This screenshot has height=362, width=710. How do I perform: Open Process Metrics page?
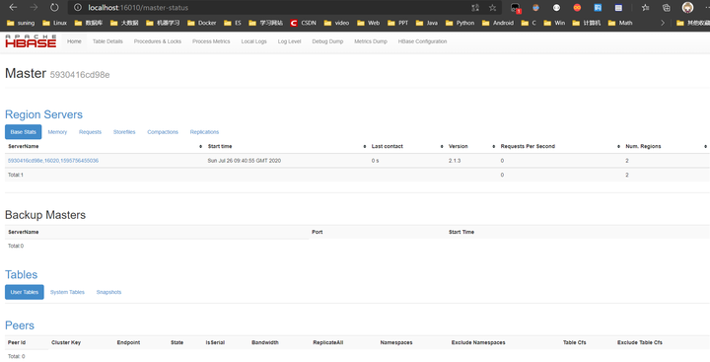tap(211, 41)
